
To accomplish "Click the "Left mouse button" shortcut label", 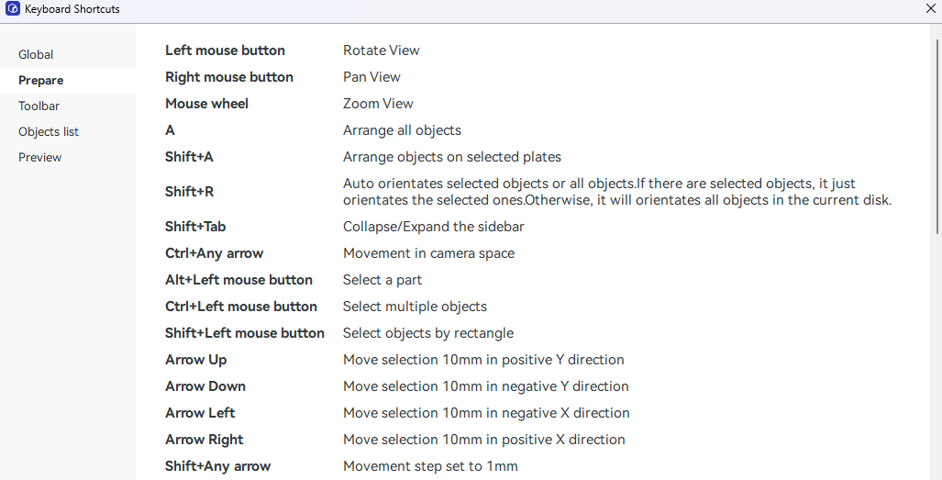I will 225,50.
